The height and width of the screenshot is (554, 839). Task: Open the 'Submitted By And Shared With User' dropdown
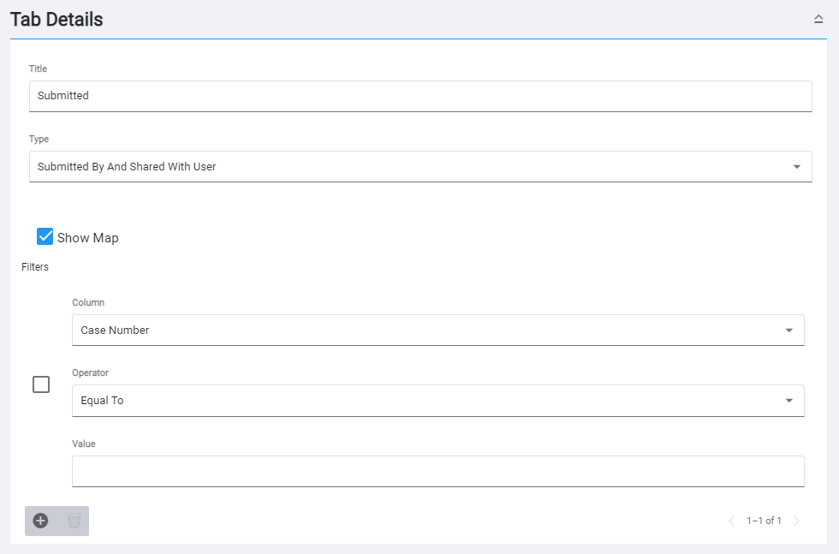click(421, 166)
